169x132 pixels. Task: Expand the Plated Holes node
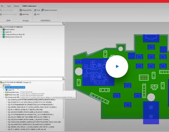[x=4, y=95]
